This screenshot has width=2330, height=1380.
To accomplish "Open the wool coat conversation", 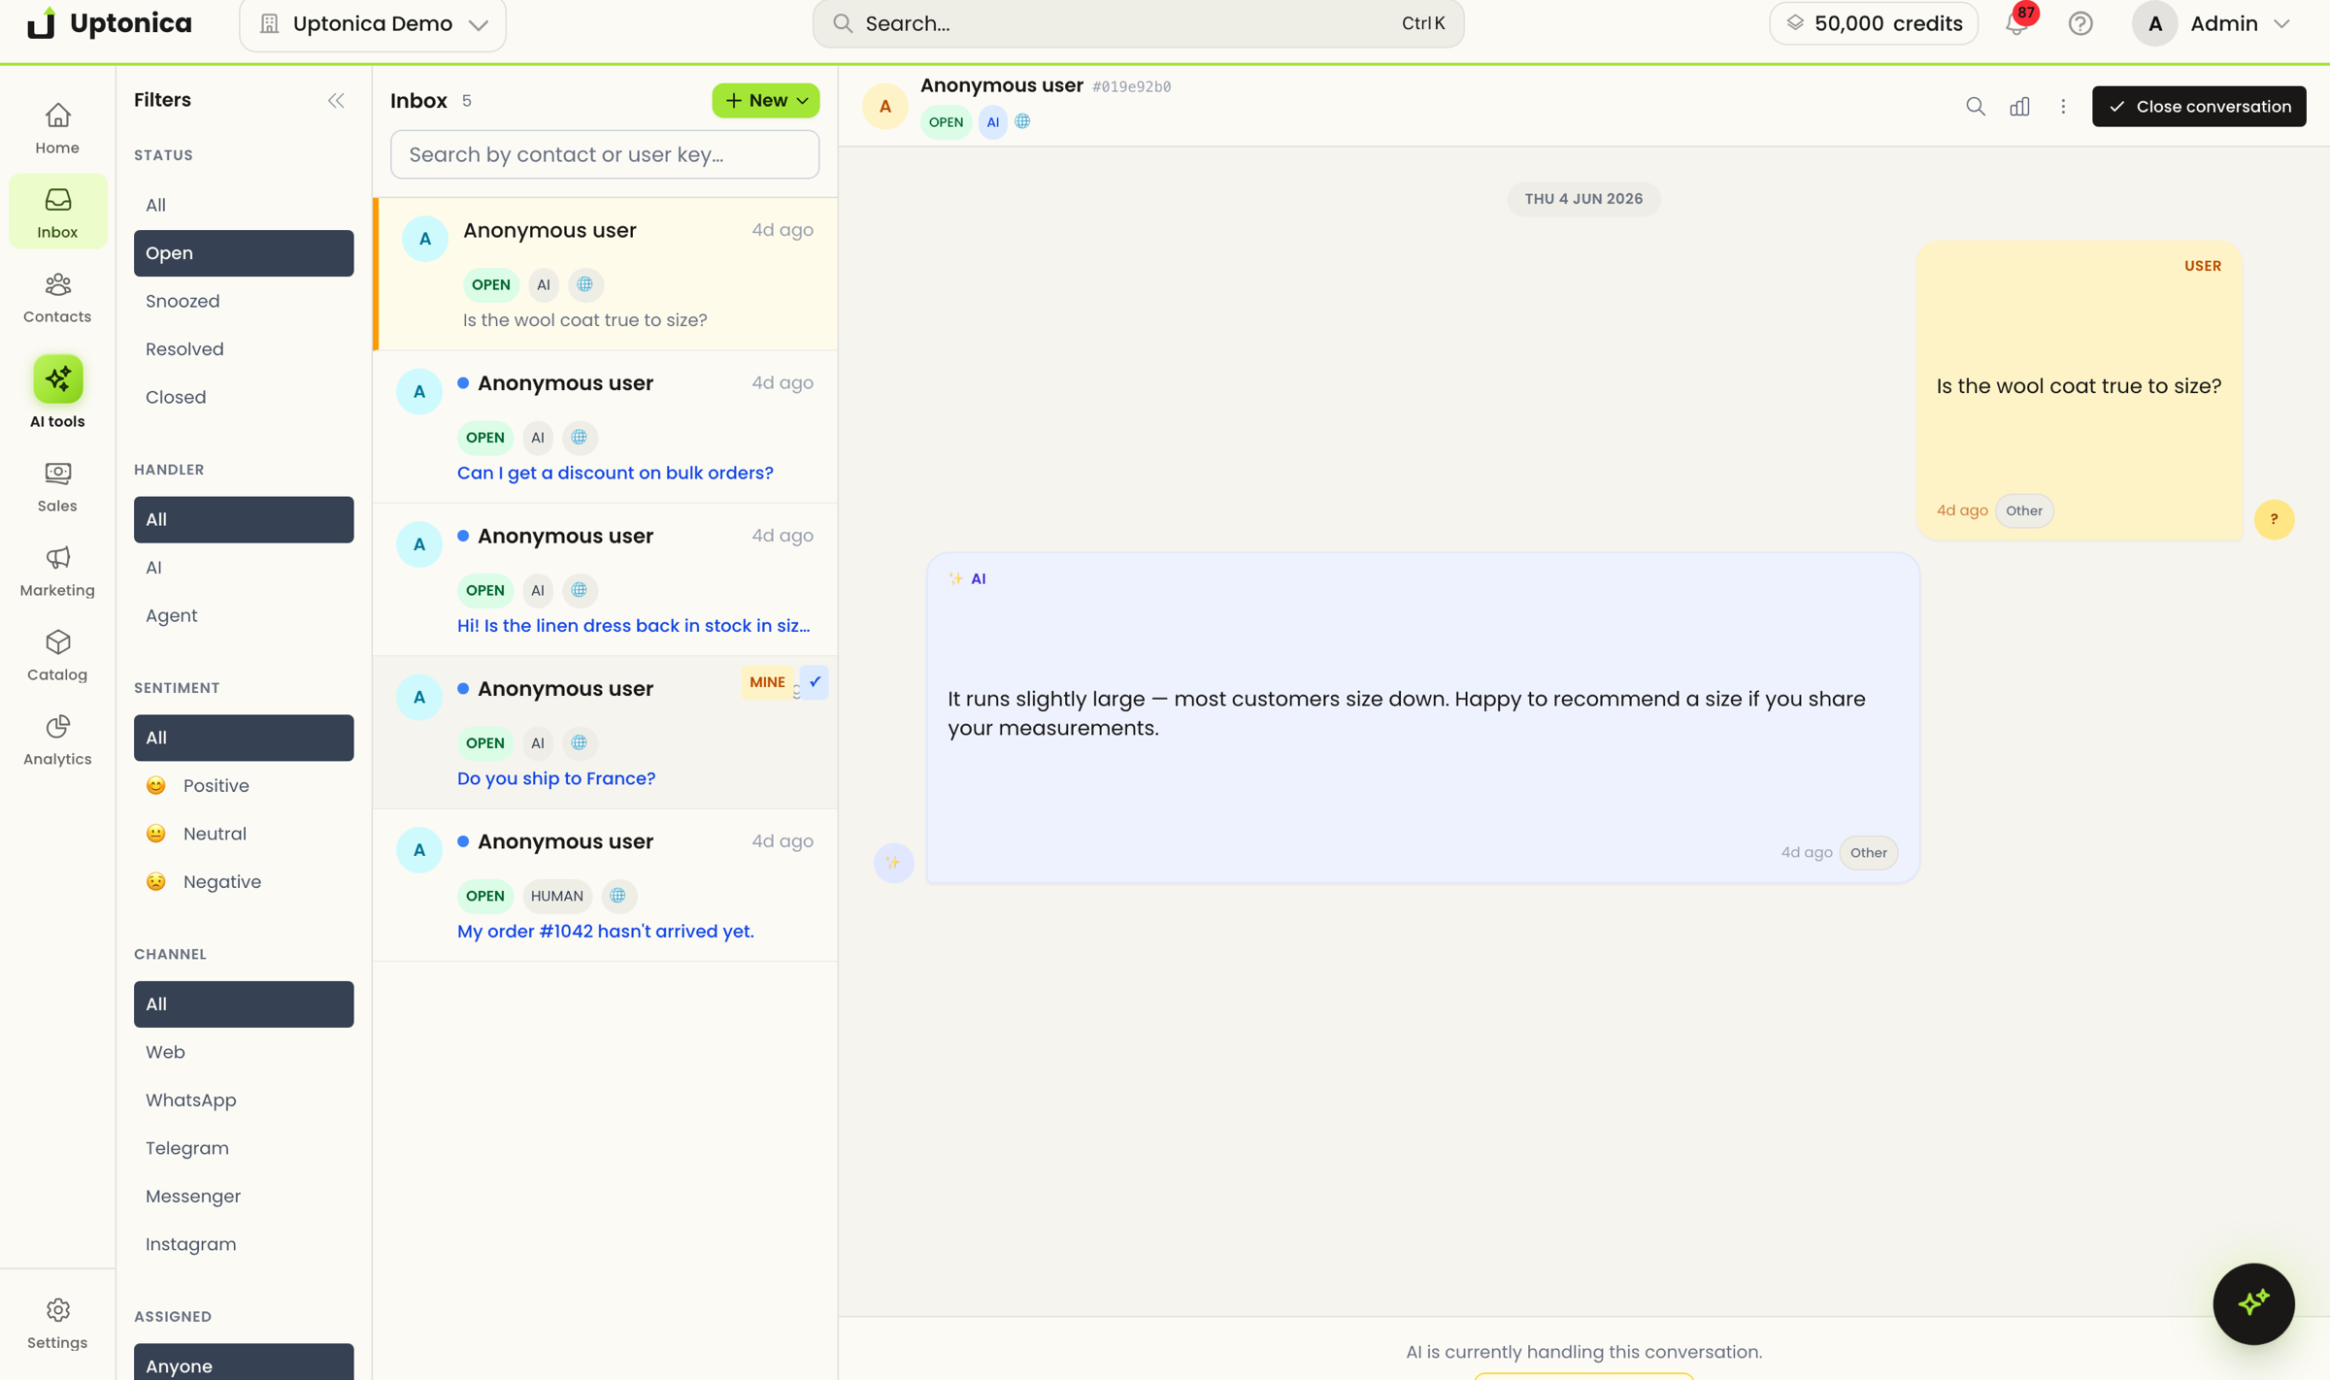I will point(605,274).
